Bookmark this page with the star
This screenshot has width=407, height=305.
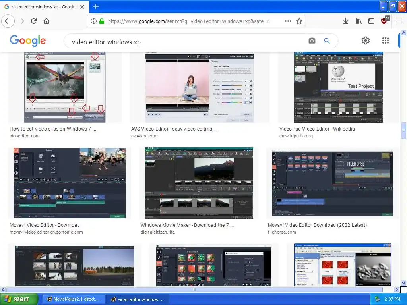click(x=299, y=21)
